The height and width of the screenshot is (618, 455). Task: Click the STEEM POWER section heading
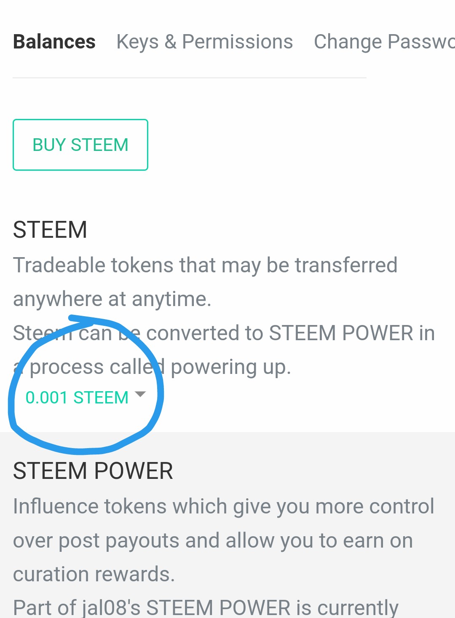tap(93, 471)
